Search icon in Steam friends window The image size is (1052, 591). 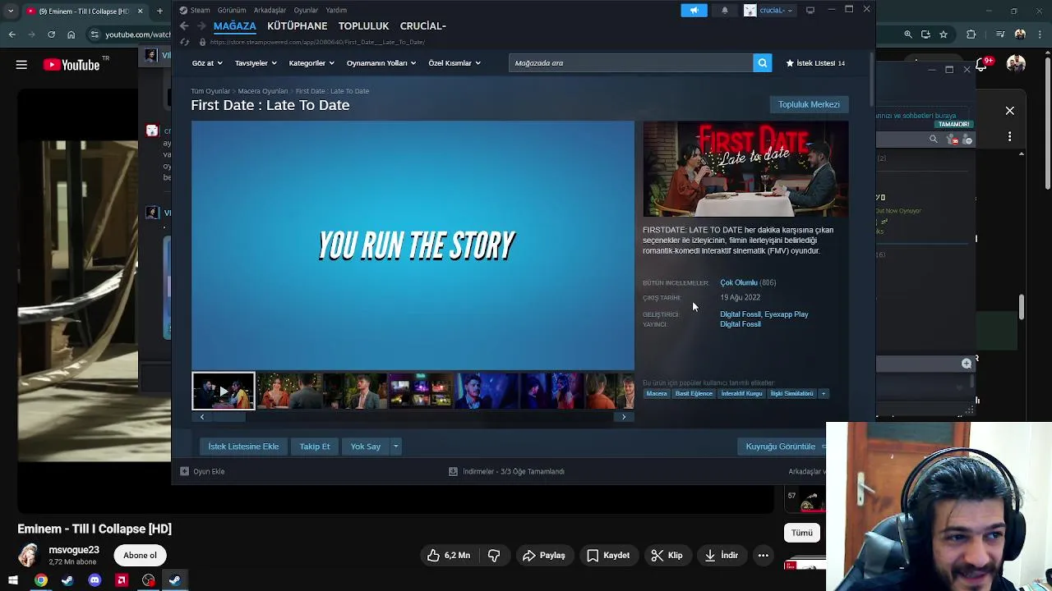click(x=933, y=140)
